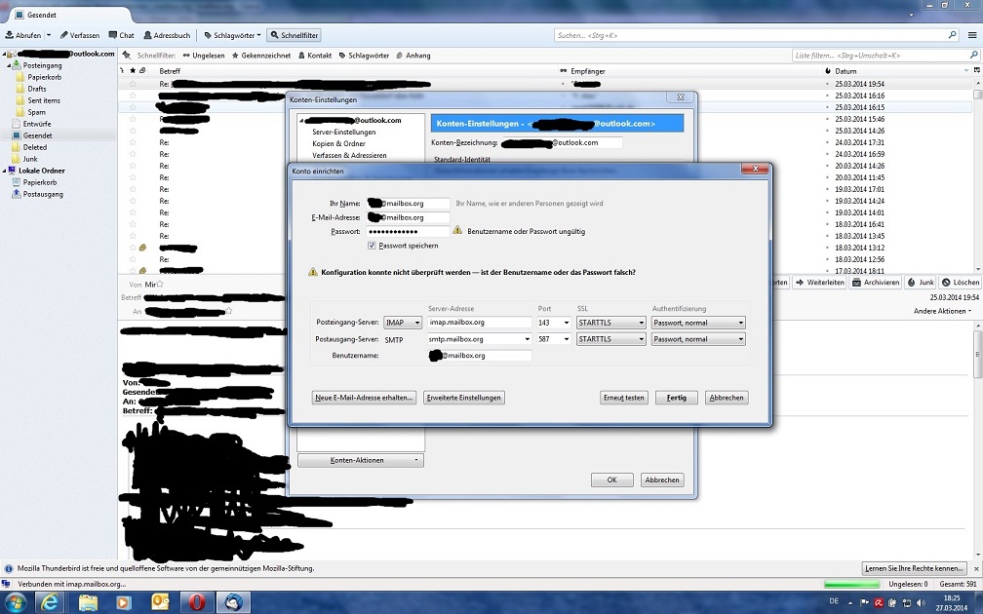983x614 pixels.
Task: Open Internet Explorer from the taskbar
Action: point(50,602)
